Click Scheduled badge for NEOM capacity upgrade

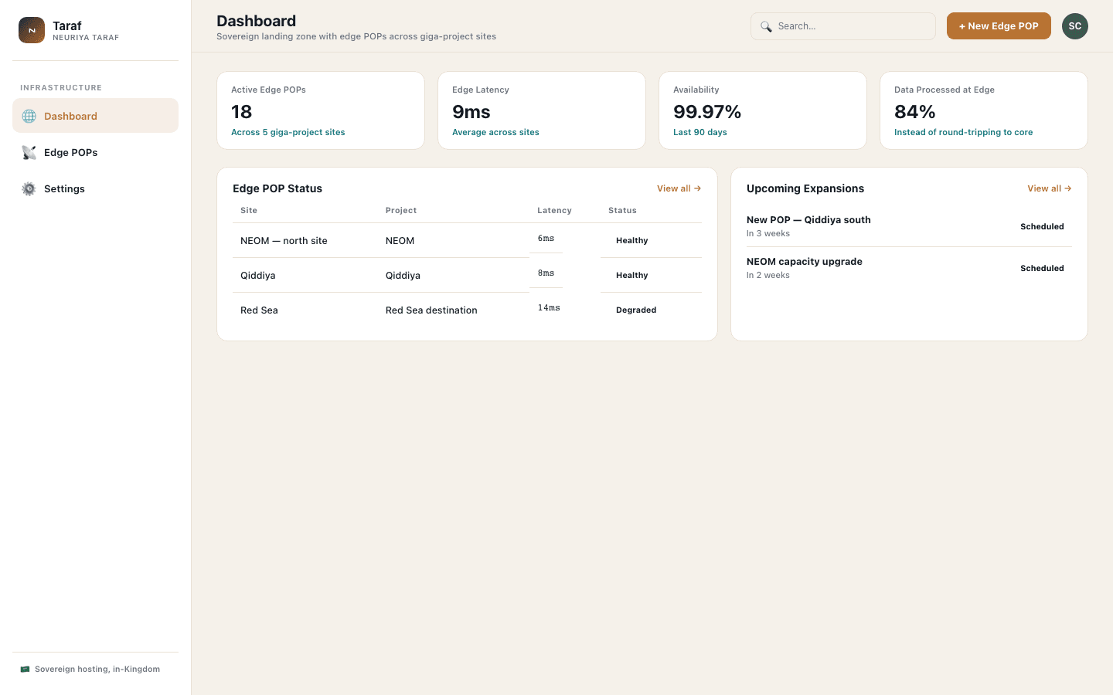pos(1042,269)
